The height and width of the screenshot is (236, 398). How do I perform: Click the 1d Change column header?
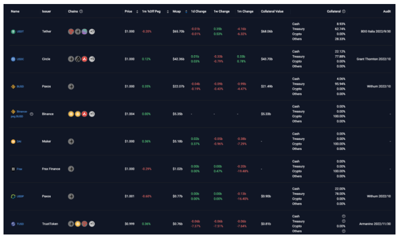point(198,12)
